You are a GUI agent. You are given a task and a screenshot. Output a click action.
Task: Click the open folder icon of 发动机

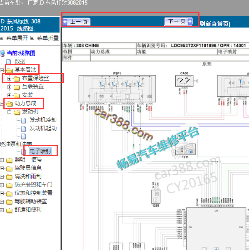pyautogui.click(x=17, y=112)
